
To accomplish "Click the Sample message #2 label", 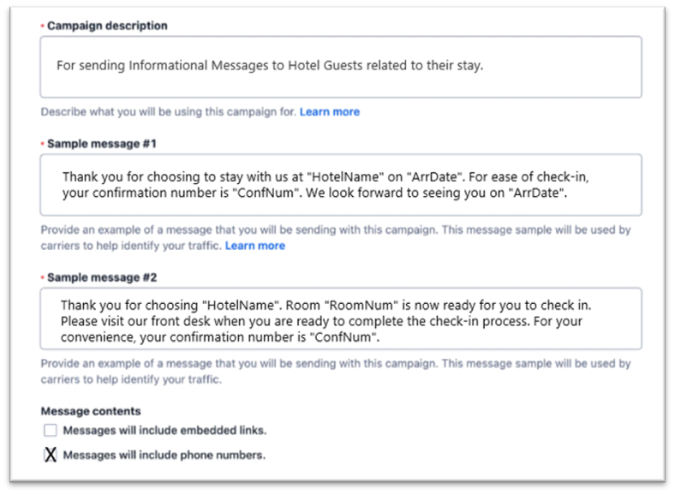I will [101, 277].
